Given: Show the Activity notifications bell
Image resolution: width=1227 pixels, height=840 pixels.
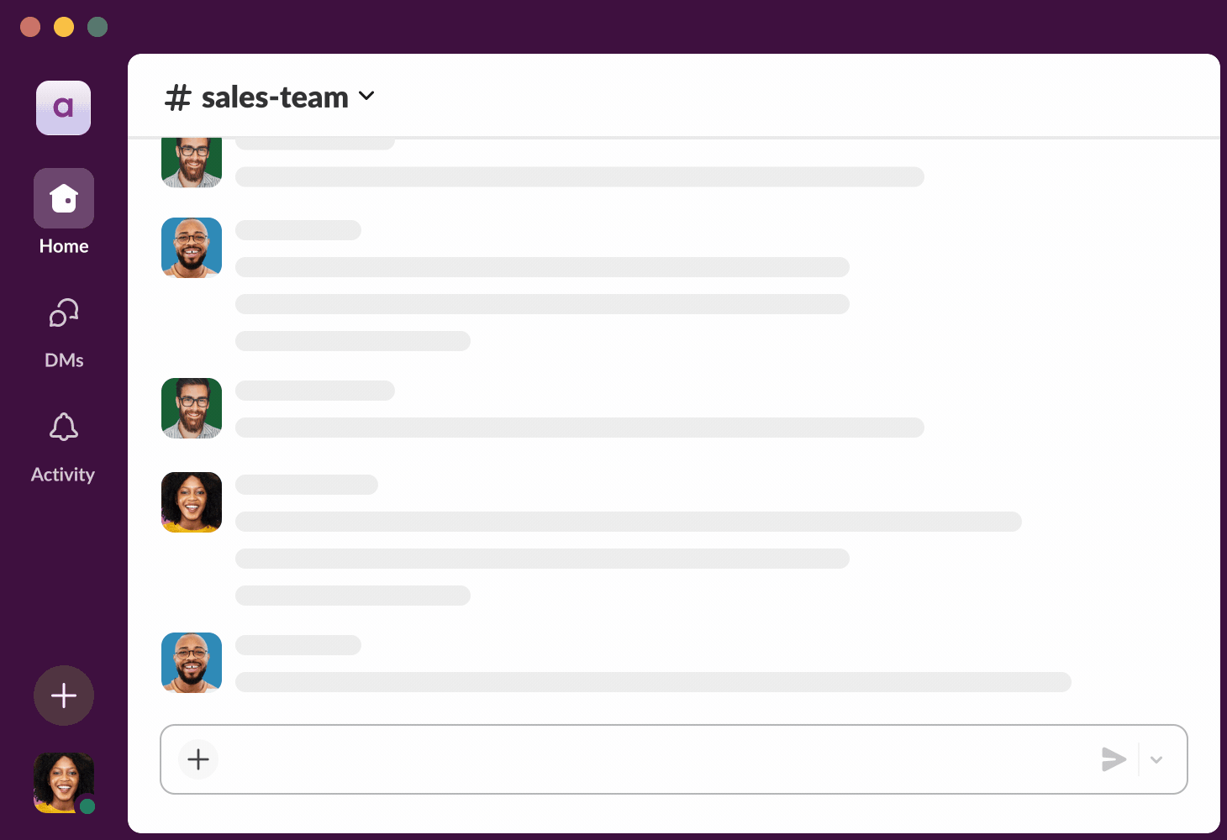Looking at the screenshot, I should coord(64,428).
